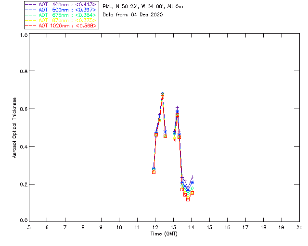Click the Time (GMT) axis title
The height and width of the screenshot is (246, 308).
(164, 234)
